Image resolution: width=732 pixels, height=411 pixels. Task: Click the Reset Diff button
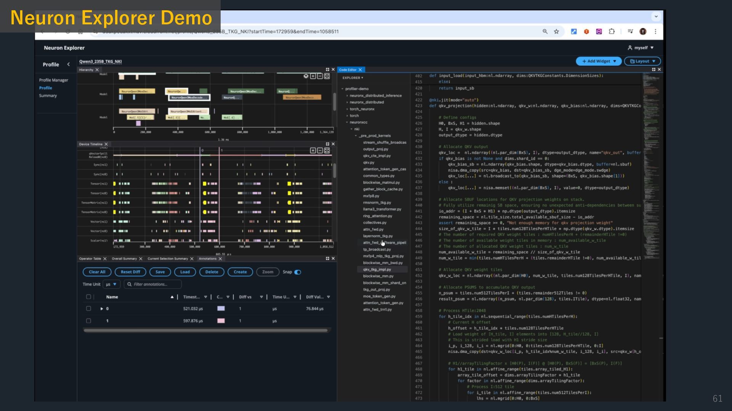click(130, 272)
